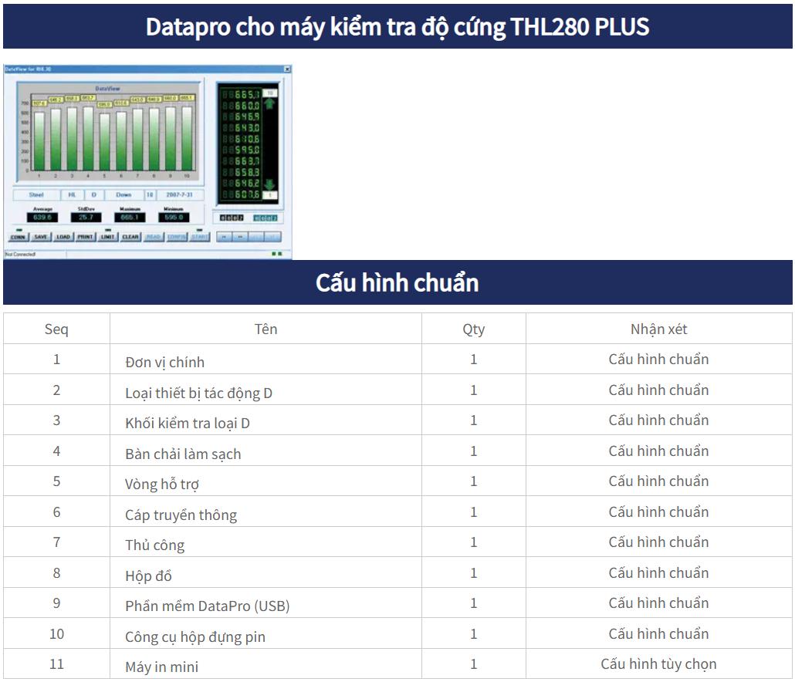
Task: Click the Maximum value 665.1 display
Action: click(x=130, y=218)
